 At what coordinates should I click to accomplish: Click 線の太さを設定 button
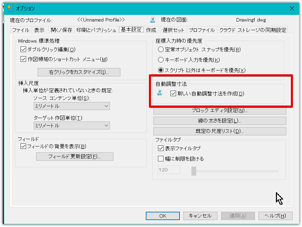[x=220, y=121]
